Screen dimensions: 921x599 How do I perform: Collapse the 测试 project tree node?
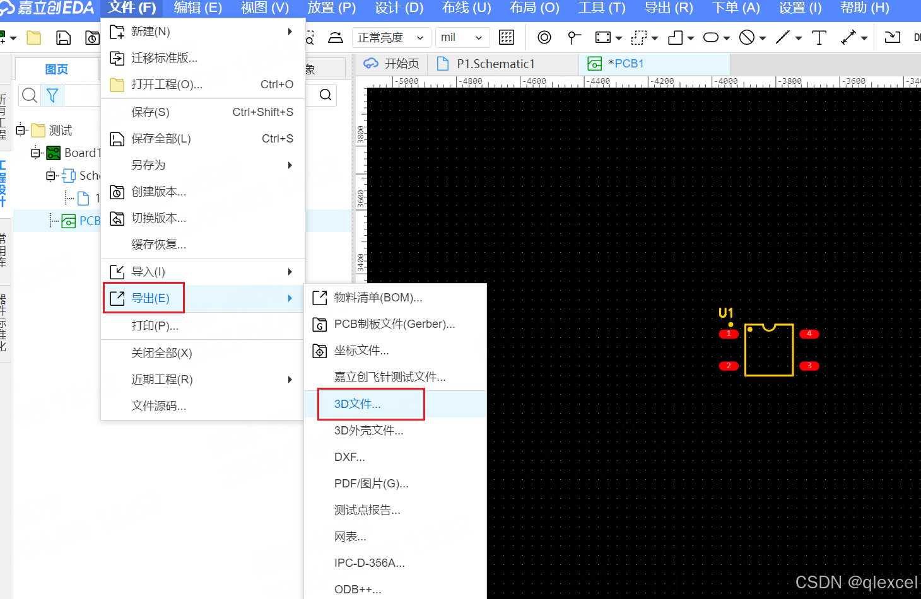21,130
